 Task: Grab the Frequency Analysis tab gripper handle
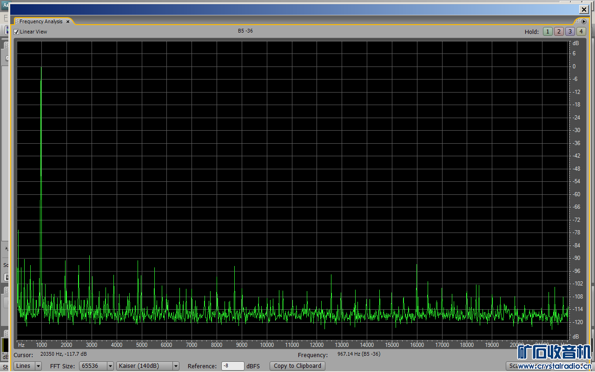17,21
